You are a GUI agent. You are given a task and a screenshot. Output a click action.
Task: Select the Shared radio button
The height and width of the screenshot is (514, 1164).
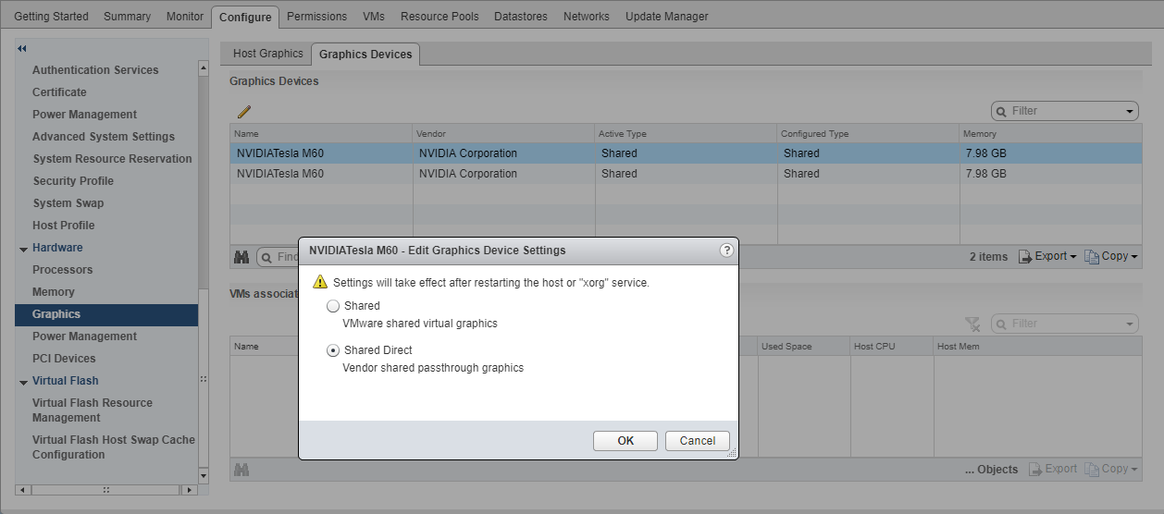[x=333, y=306]
